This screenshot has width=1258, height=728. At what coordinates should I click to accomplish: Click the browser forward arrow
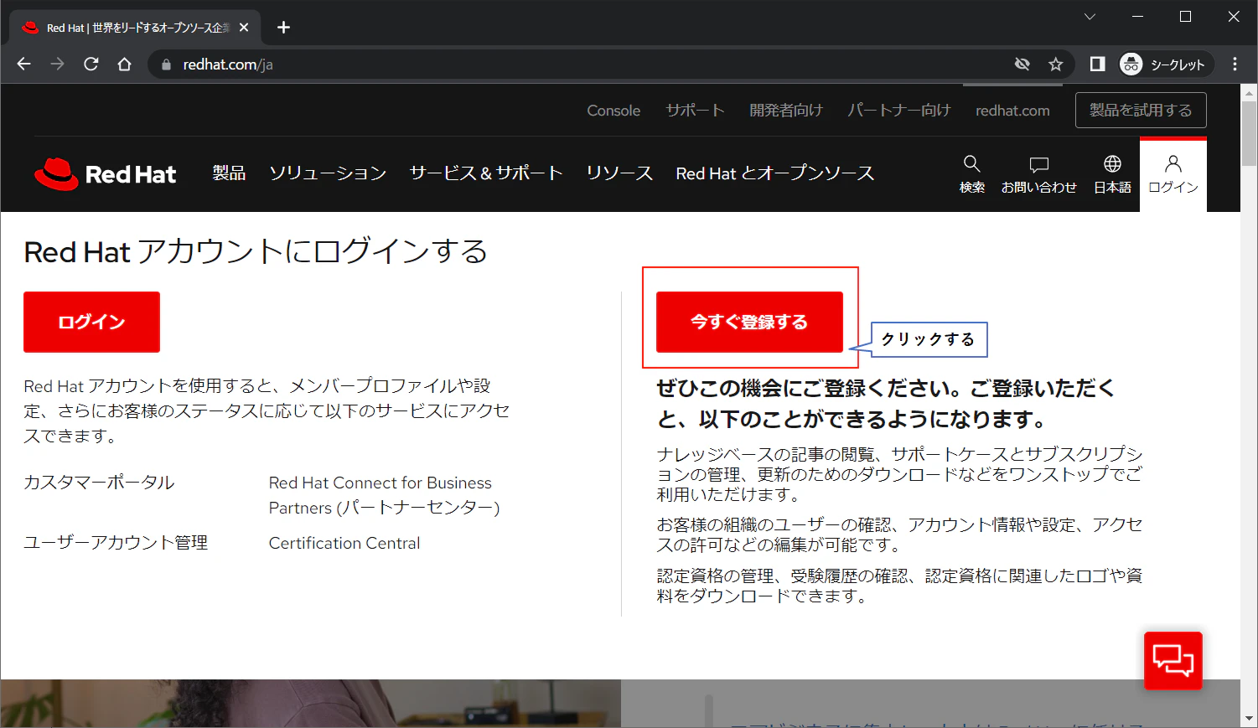click(x=57, y=65)
